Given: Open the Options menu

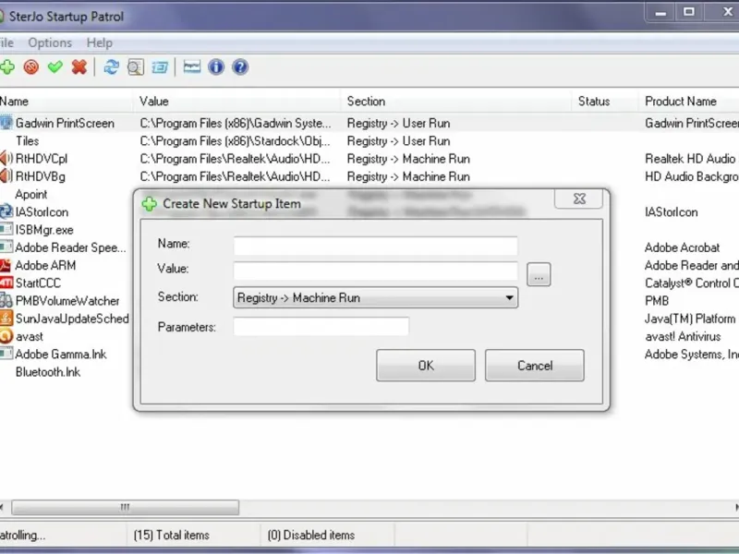Looking at the screenshot, I should coord(50,42).
